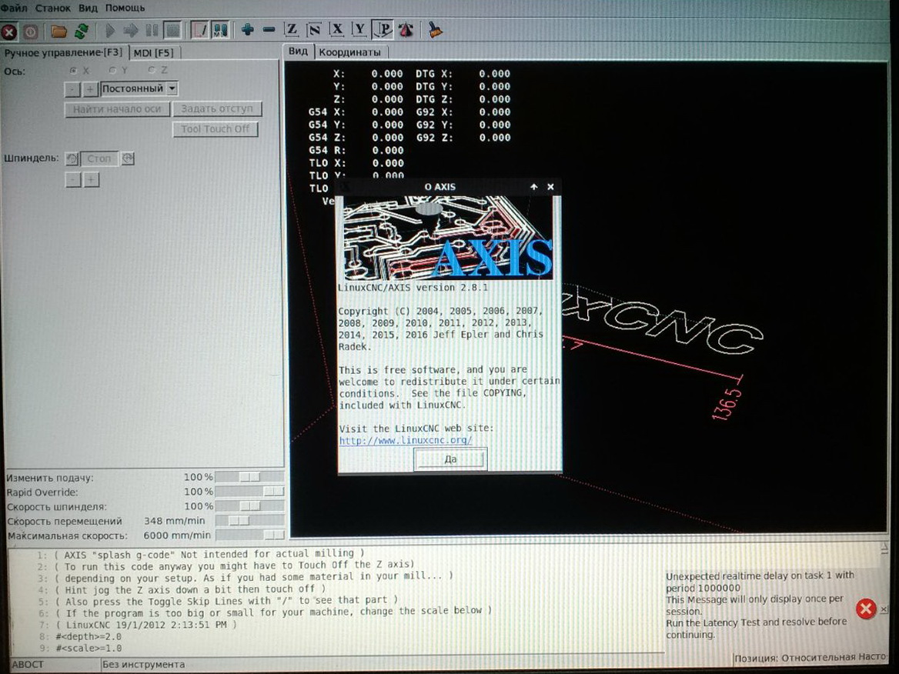Screen dimensions: 899x674
Task: Switch to the Вид preview tab
Action: [x=298, y=52]
